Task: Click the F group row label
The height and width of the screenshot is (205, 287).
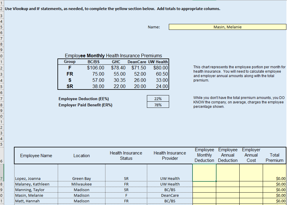Action: [70, 68]
